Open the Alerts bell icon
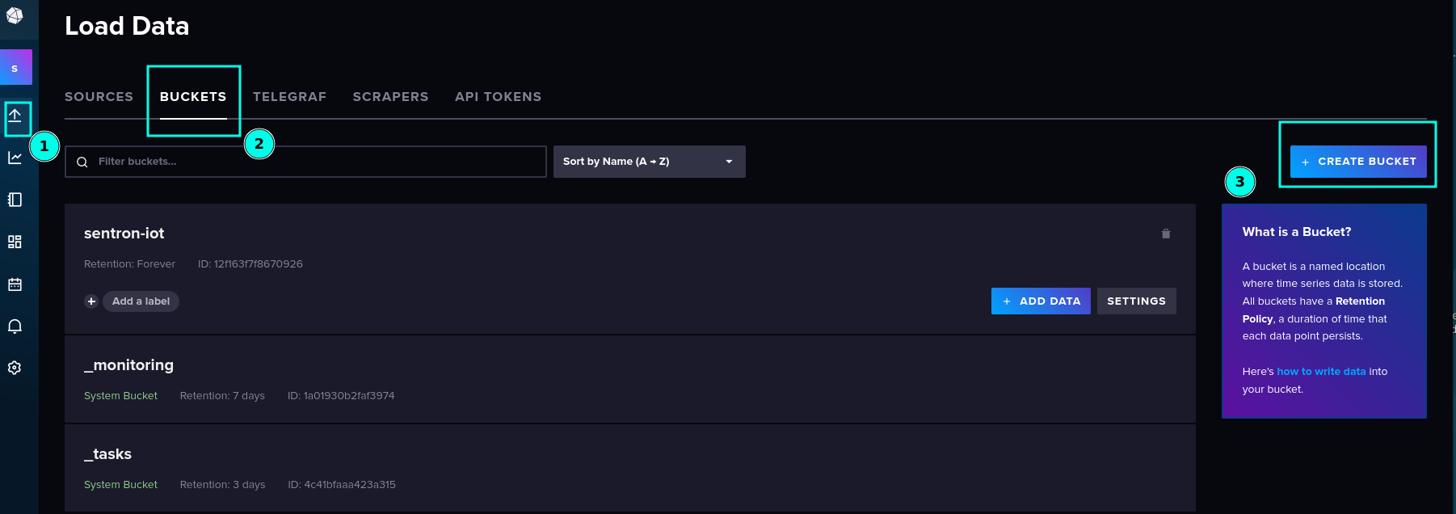 tap(15, 326)
